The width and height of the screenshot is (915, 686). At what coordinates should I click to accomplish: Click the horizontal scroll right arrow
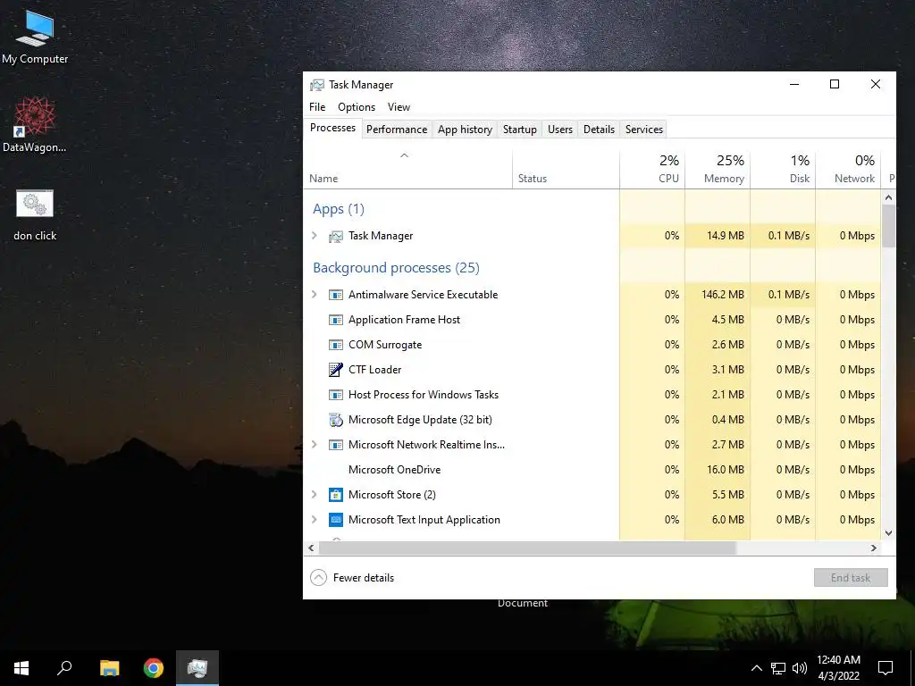pyautogui.click(x=874, y=548)
